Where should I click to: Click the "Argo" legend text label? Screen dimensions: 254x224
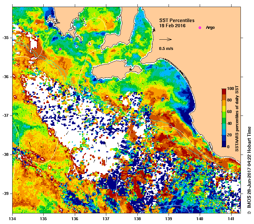pos(210,28)
